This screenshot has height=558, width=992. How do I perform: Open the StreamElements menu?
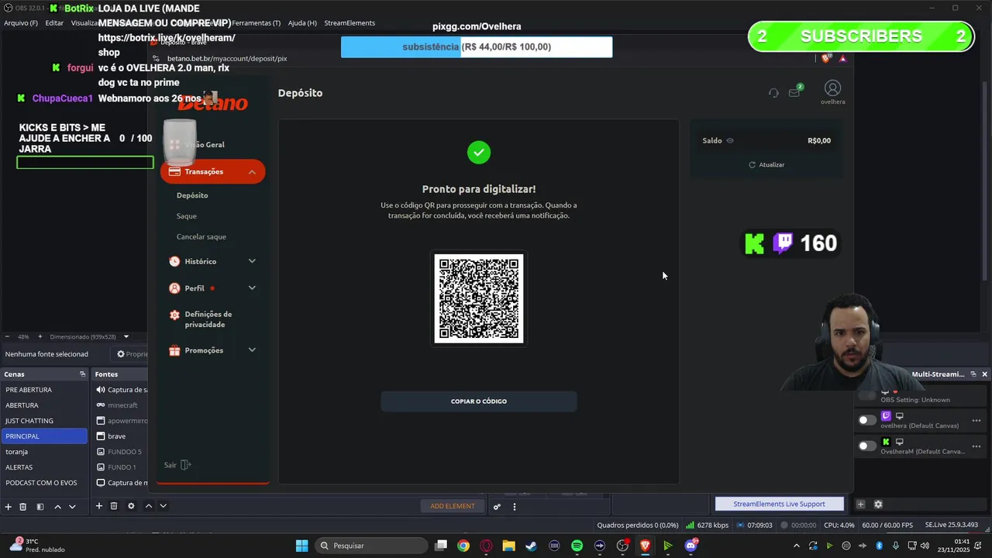(350, 23)
